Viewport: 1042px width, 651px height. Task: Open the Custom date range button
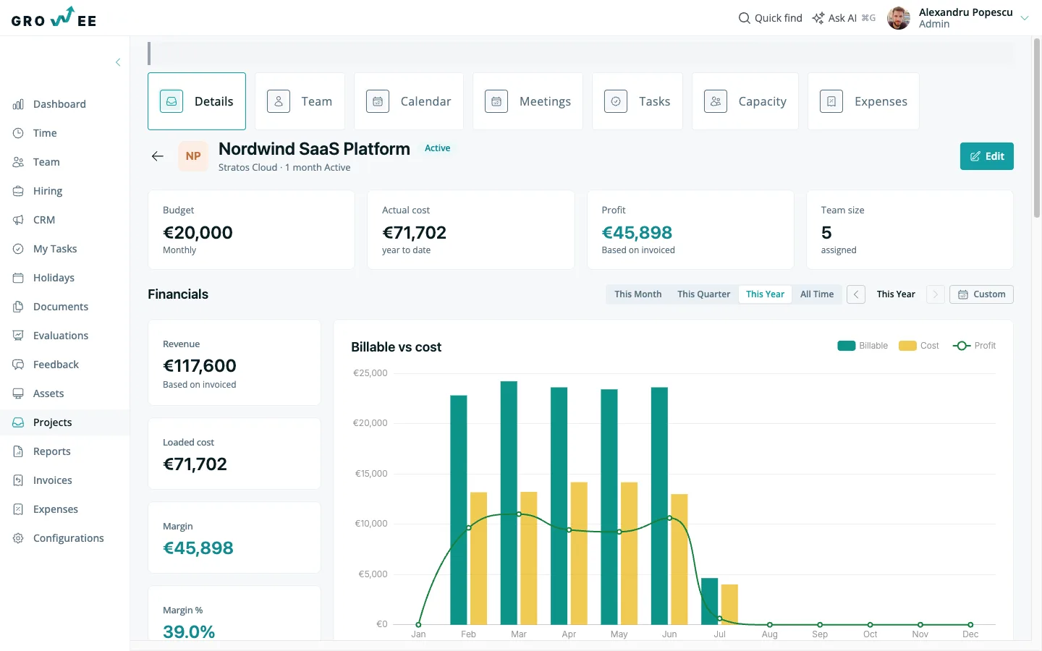981,294
